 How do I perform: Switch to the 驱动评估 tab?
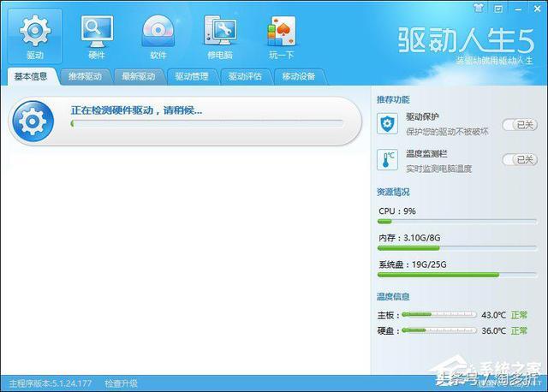click(x=245, y=76)
